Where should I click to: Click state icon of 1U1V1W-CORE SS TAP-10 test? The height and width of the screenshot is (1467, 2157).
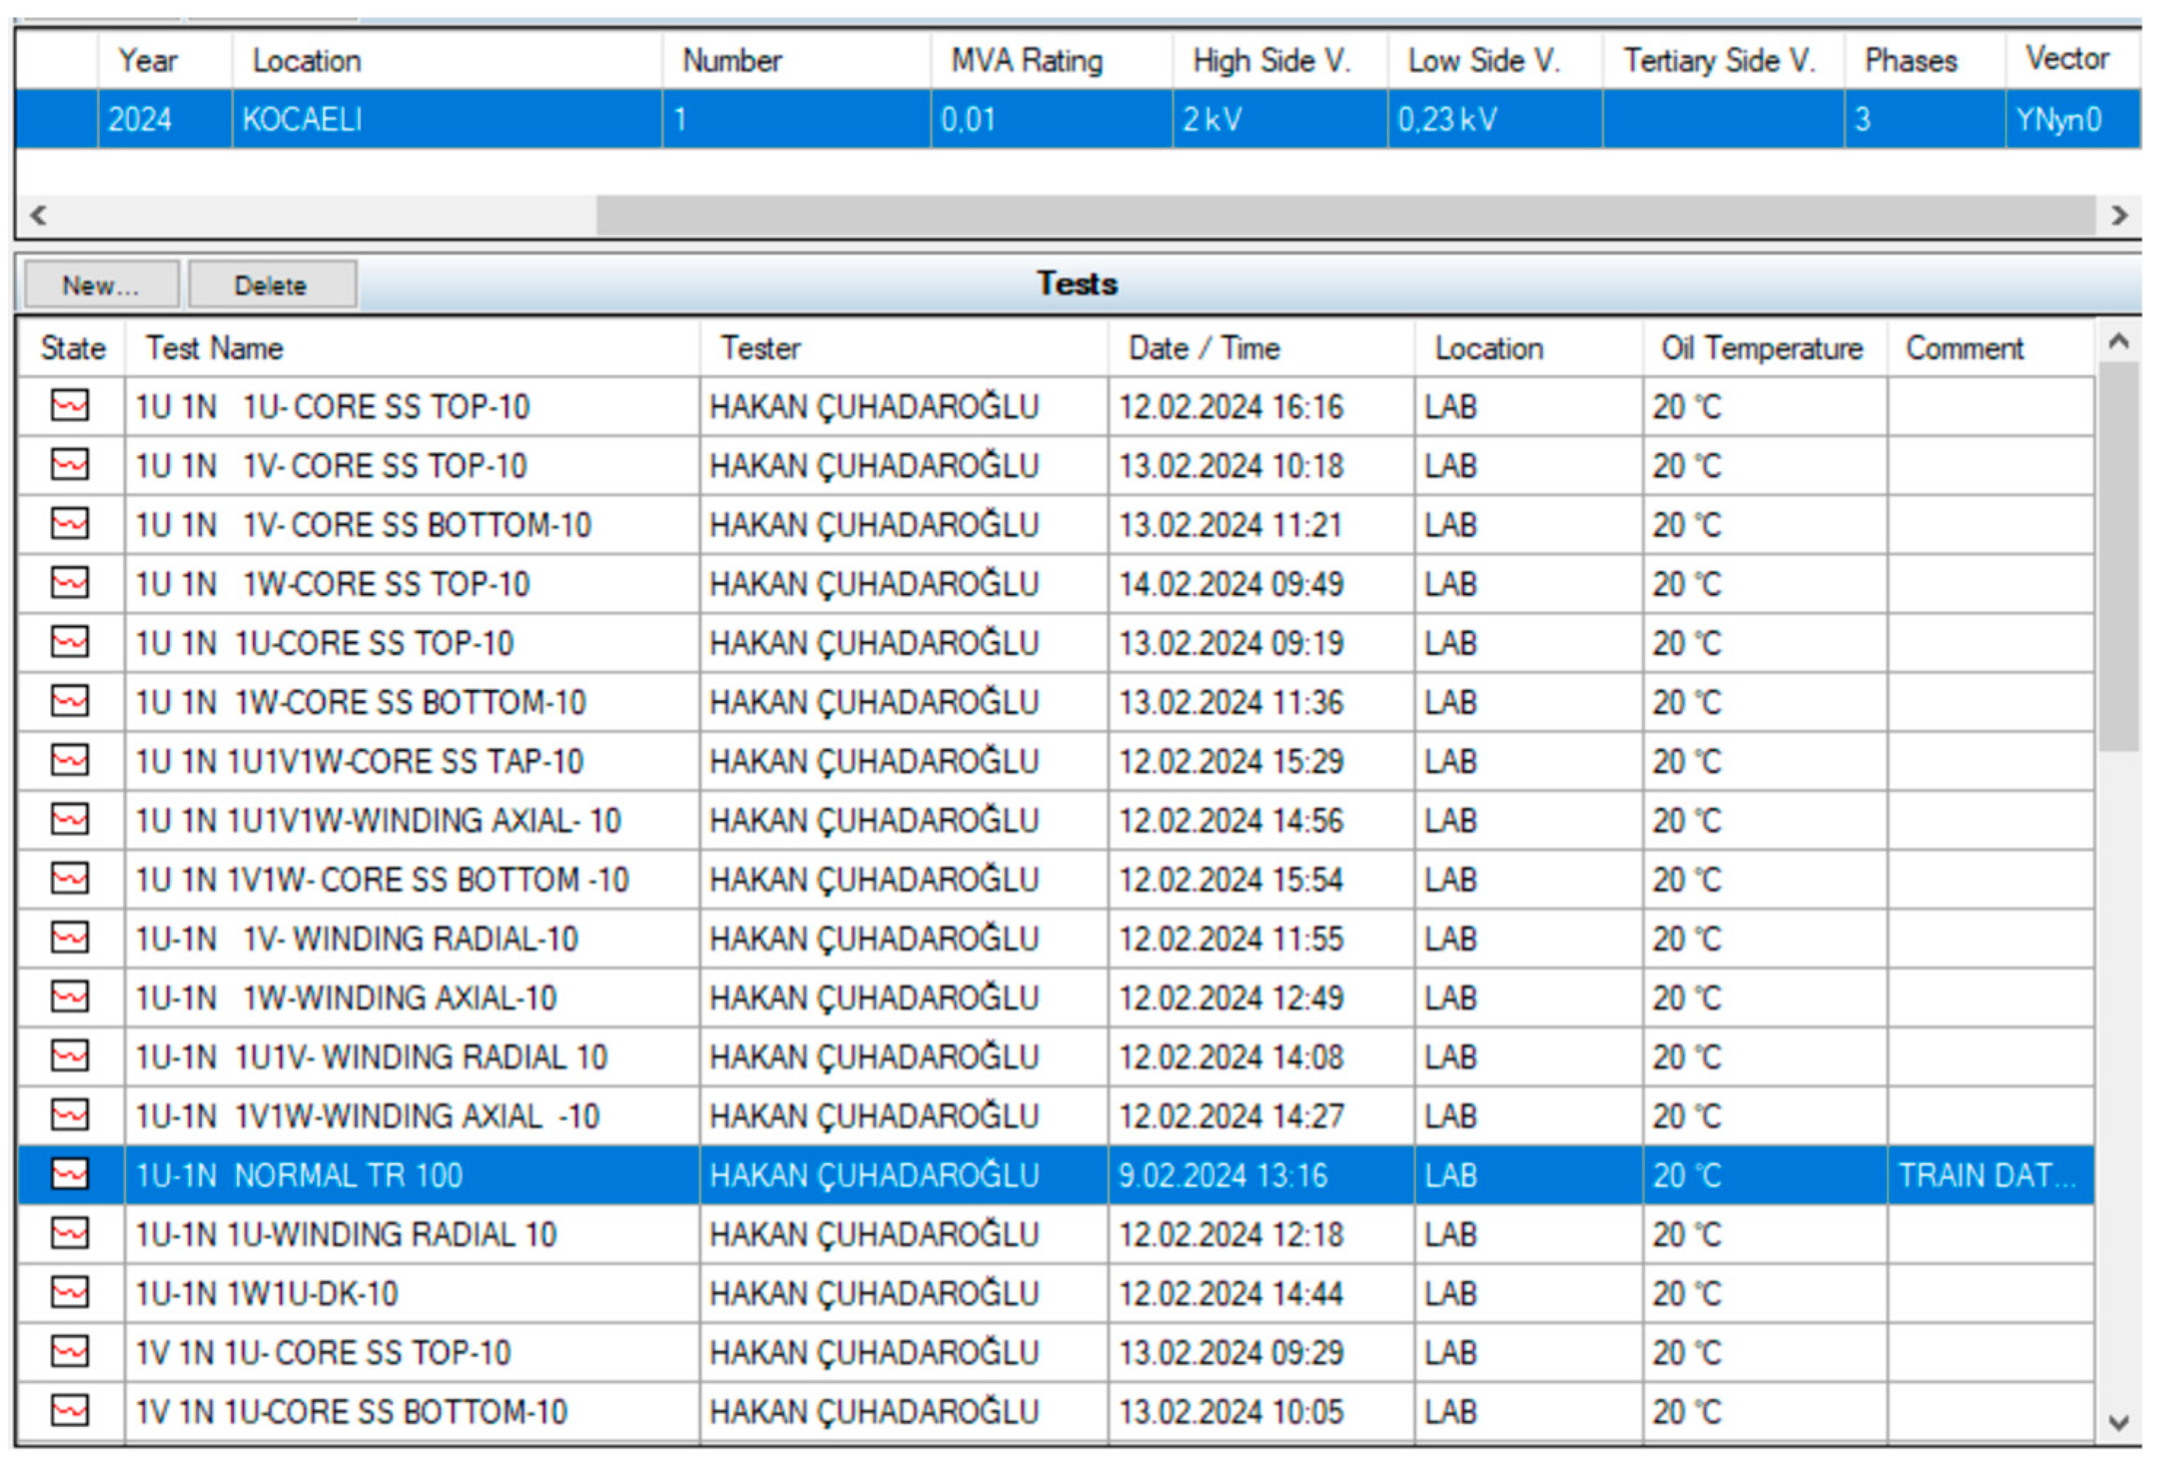pyautogui.click(x=69, y=761)
